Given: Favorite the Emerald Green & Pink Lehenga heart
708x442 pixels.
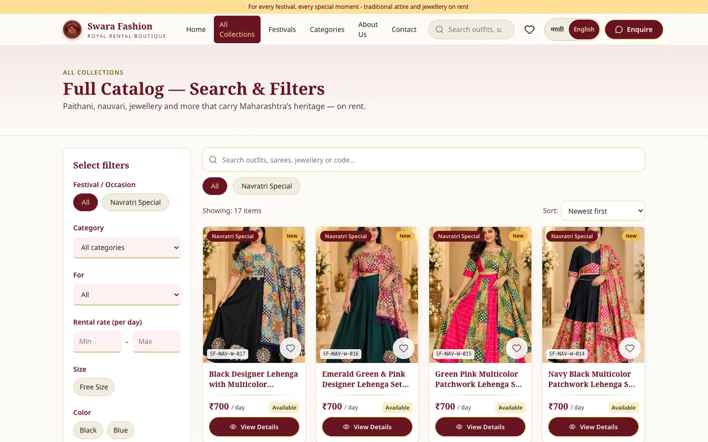Looking at the screenshot, I should tap(404, 348).
